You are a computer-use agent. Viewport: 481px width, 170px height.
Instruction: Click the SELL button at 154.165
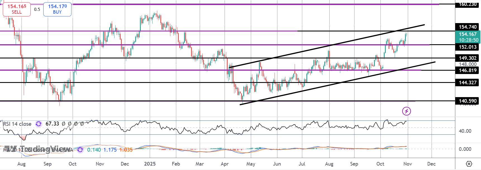coord(17,9)
